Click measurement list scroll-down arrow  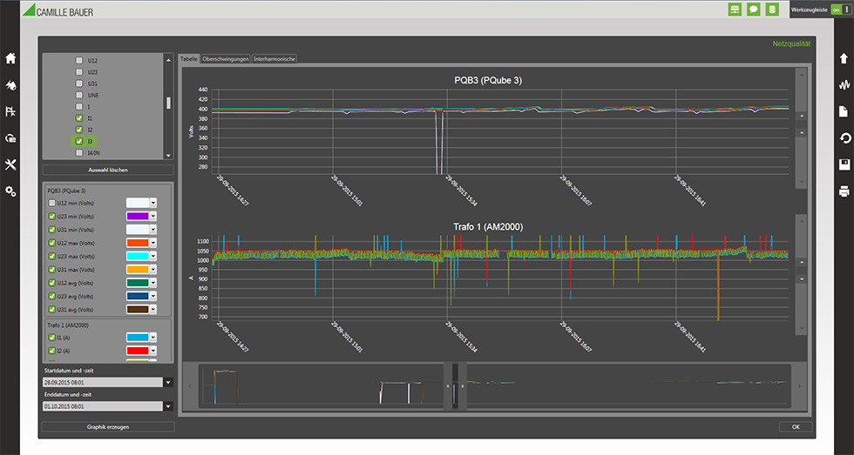tap(168, 156)
